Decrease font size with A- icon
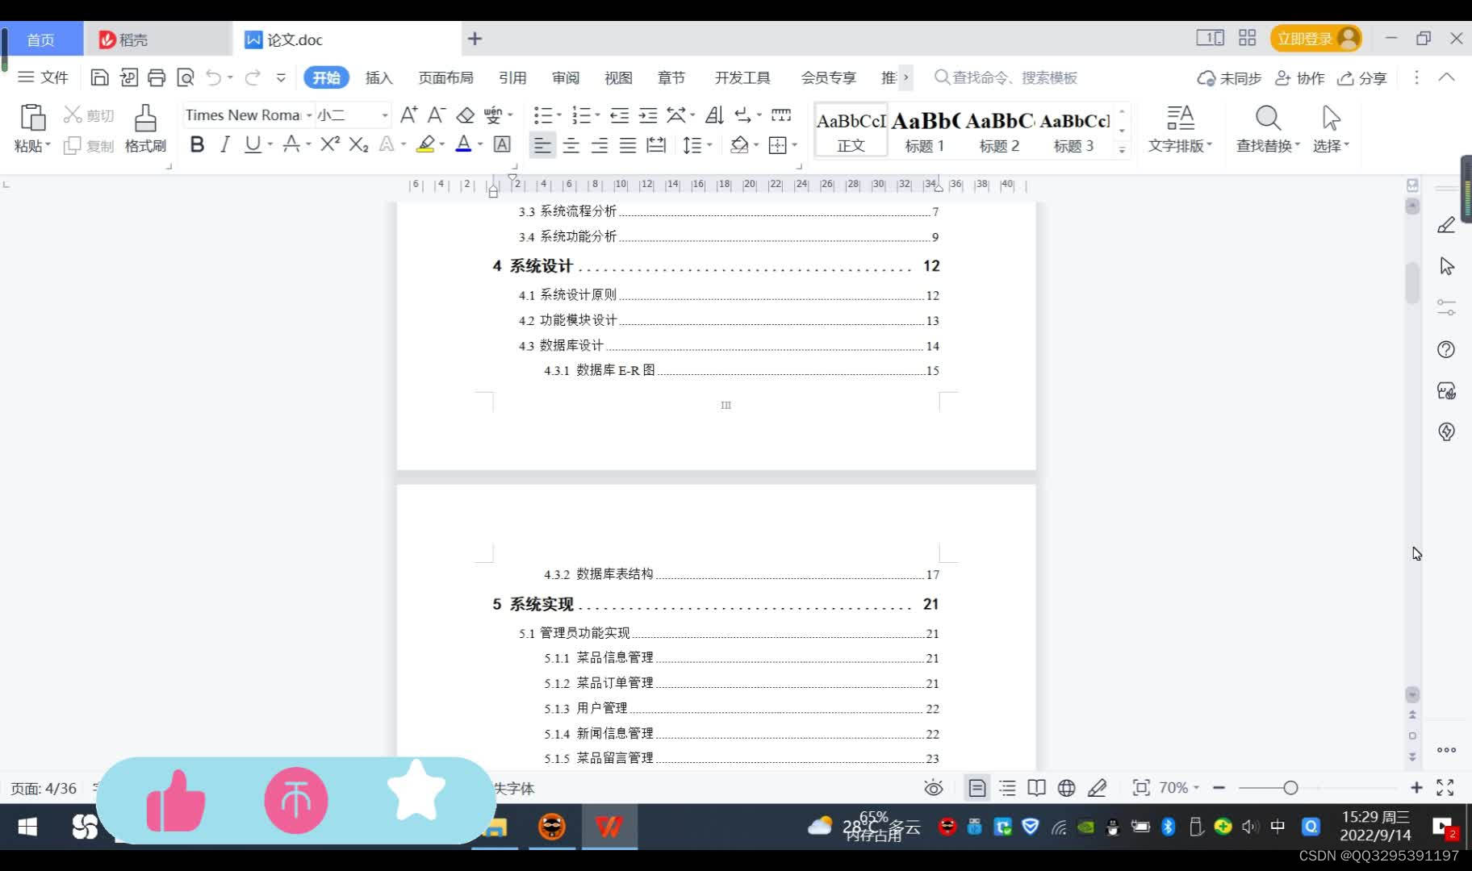The image size is (1472, 871). [437, 115]
